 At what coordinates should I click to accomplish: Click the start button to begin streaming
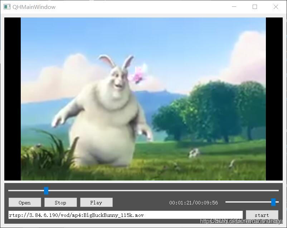[x=262, y=215]
